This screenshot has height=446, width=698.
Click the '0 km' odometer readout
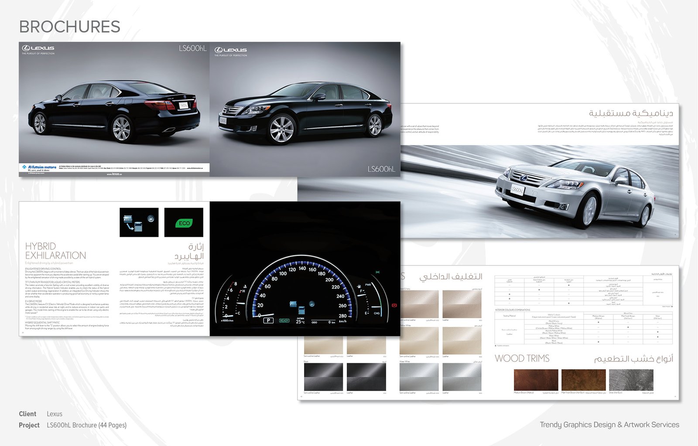[x=332, y=322]
